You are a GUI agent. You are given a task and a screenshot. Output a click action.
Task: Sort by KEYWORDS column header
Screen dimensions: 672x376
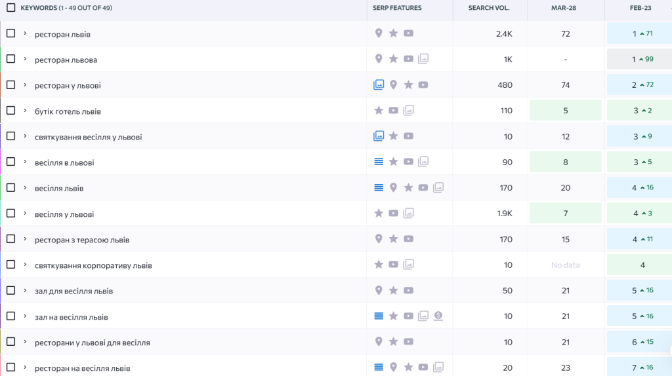click(66, 8)
